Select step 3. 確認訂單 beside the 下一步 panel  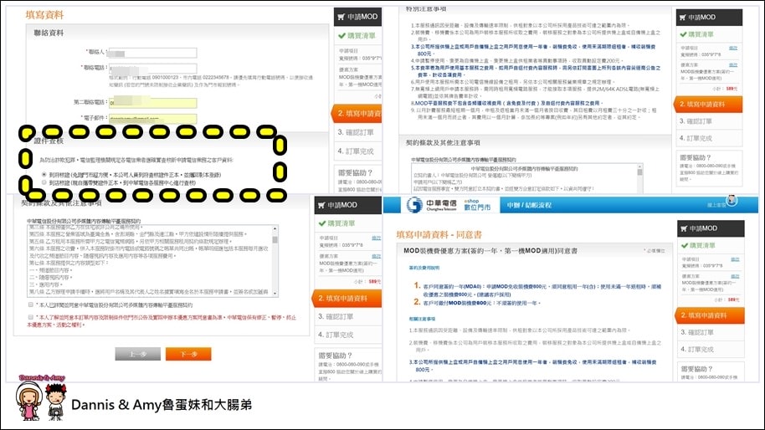click(x=348, y=316)
